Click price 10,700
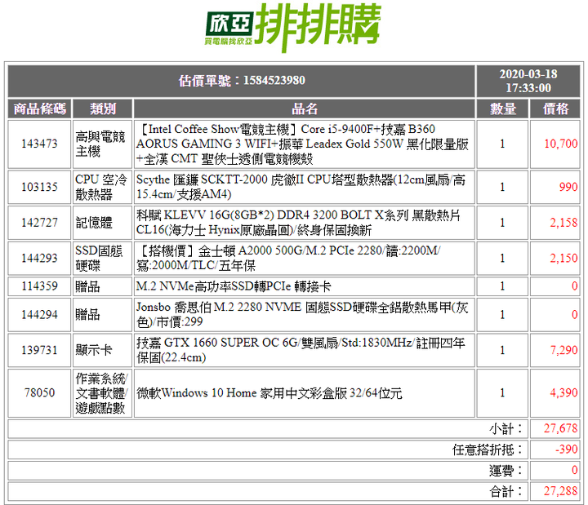The image size is (588, 505). [x=560, y=144]
